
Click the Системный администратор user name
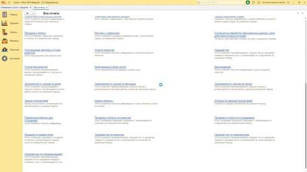click(x=273, y=2)
